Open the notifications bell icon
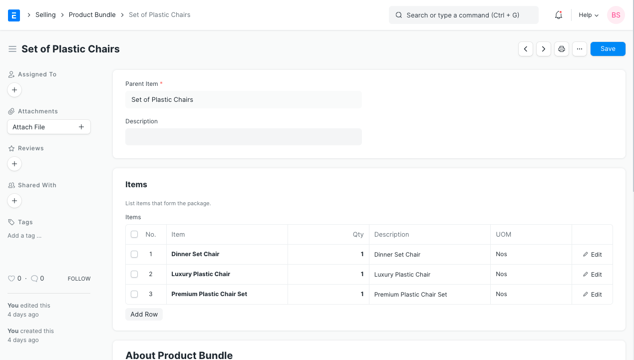The image size is (634, 360). tap(559, 15)
